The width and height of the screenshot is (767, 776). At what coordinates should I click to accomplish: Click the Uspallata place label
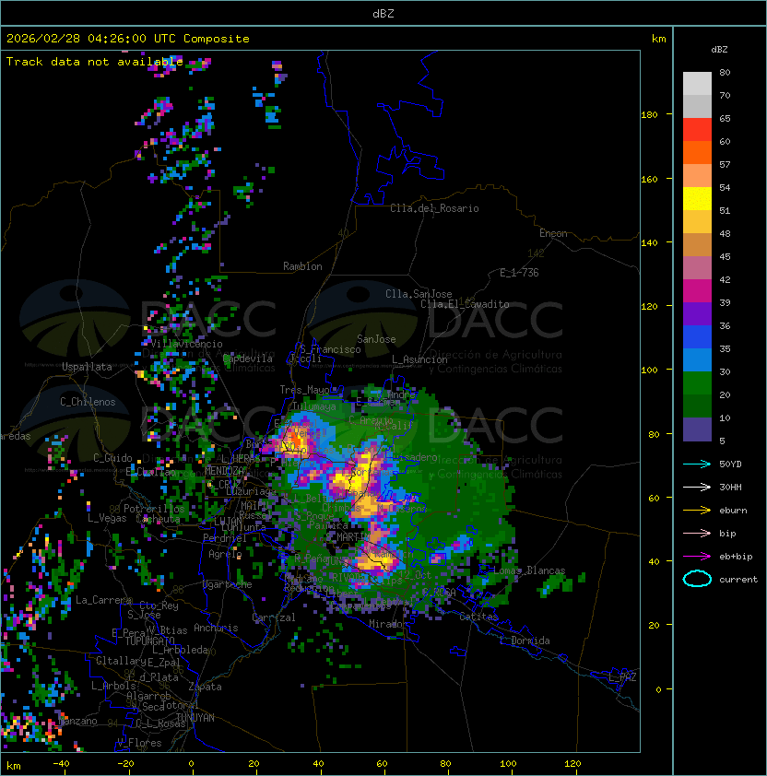(x=87, y=367)
